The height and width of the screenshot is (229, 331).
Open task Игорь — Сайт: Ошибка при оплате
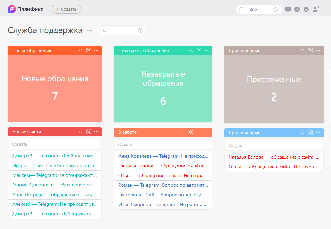[55, 166]
